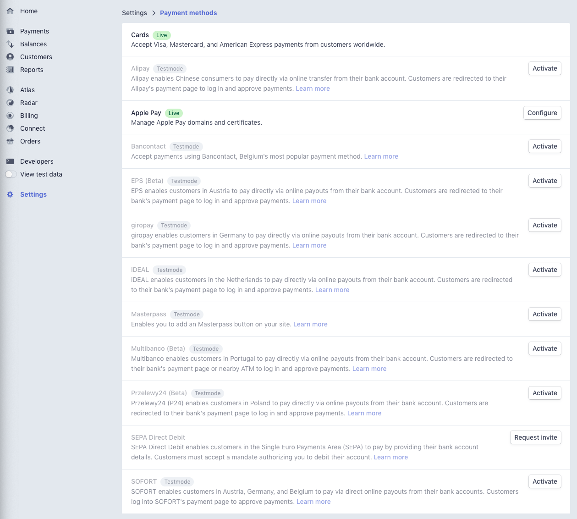Open Payments in the sidebar
The height and width of the screenshot is (519, 577).
[34, 31]
